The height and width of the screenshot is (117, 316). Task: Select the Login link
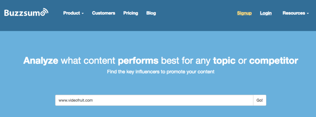point(266,13)
